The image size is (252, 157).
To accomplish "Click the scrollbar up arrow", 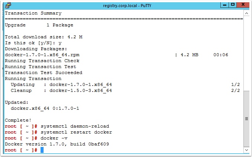I will click(x=246, y=13).
